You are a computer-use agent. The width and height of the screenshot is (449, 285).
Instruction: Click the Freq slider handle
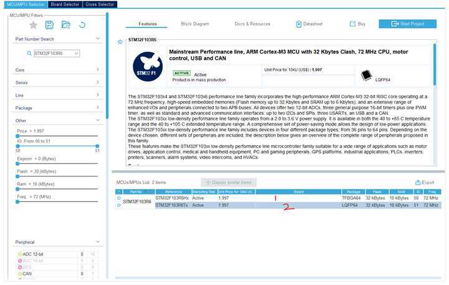pyautogui.click(x=17, y=201)
